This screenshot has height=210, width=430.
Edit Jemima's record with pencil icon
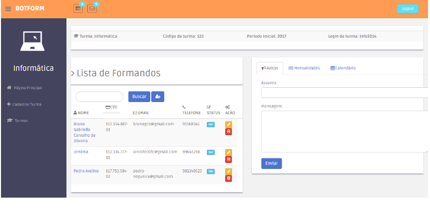[229, 153]
